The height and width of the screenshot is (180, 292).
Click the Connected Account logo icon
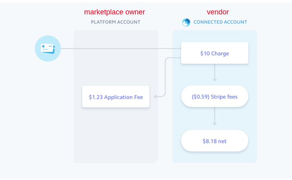pyautogui.click(x=186, y=22)
